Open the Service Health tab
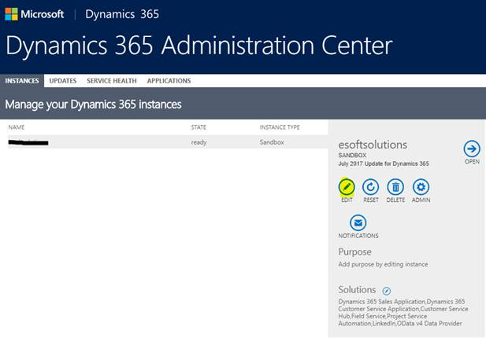 [x=112, y=81]
